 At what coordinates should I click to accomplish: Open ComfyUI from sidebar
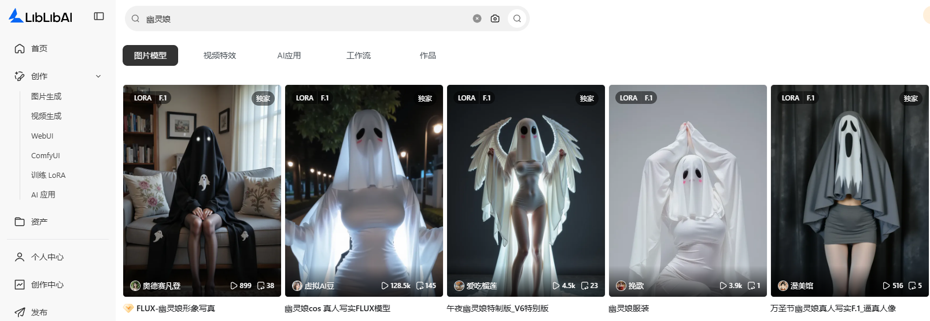pos(46,155)
